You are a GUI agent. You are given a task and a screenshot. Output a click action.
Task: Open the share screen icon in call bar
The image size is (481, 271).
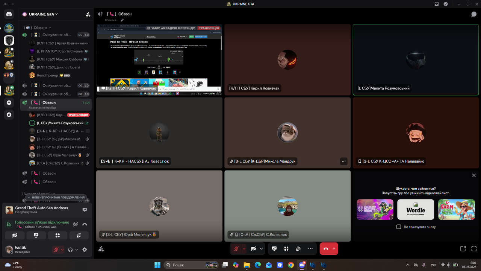click(x=274, y=249)
